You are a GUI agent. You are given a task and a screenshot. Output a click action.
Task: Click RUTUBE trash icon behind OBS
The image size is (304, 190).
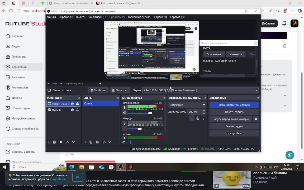[x=285, y=46]
